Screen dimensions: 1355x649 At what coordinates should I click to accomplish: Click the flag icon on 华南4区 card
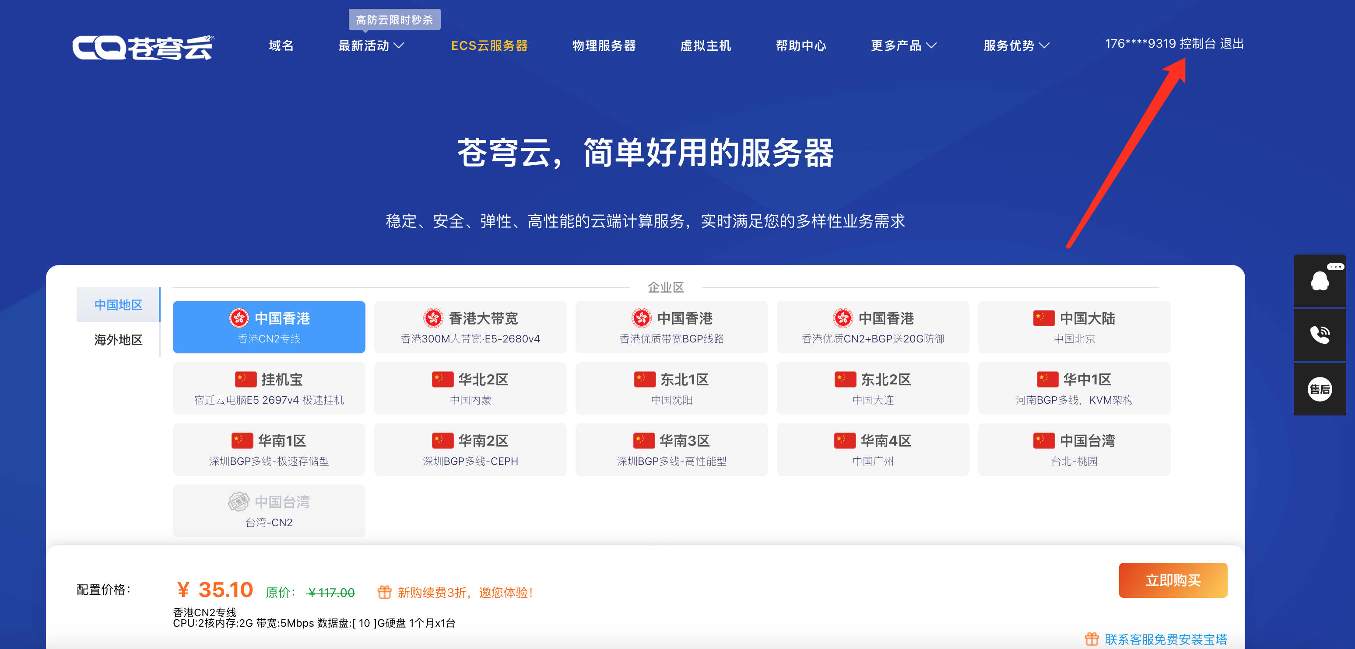coord(845,440)
